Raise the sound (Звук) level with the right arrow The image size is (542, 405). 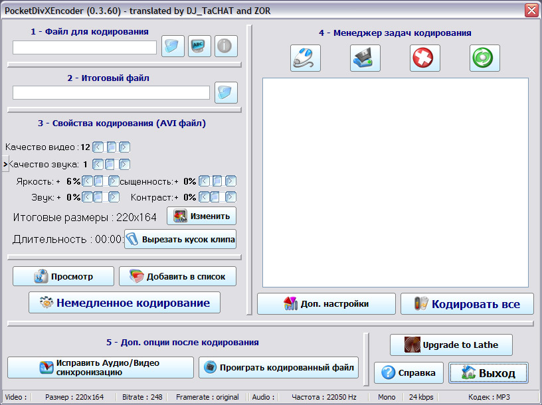pos(114,197)
